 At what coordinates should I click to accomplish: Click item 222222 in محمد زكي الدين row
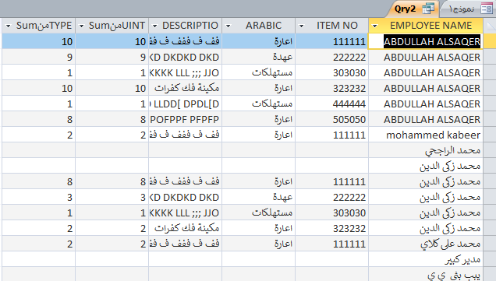[331, 197]
